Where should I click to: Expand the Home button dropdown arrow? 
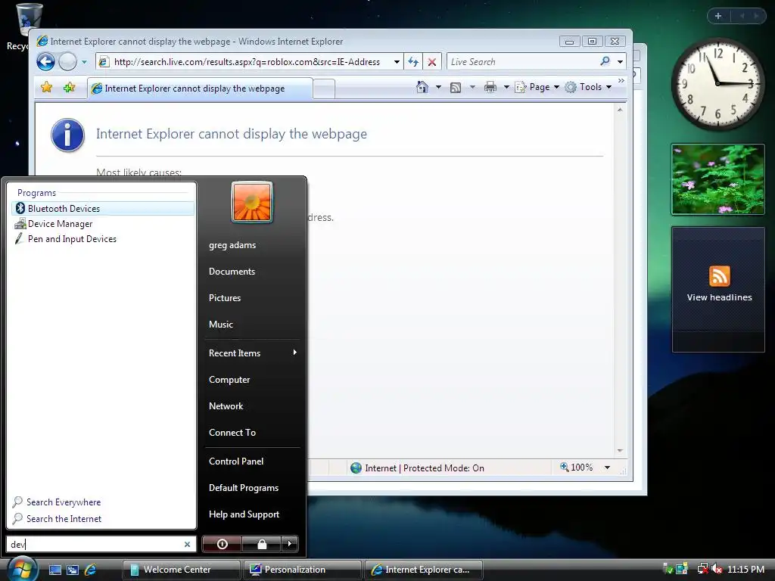point(438,88)
